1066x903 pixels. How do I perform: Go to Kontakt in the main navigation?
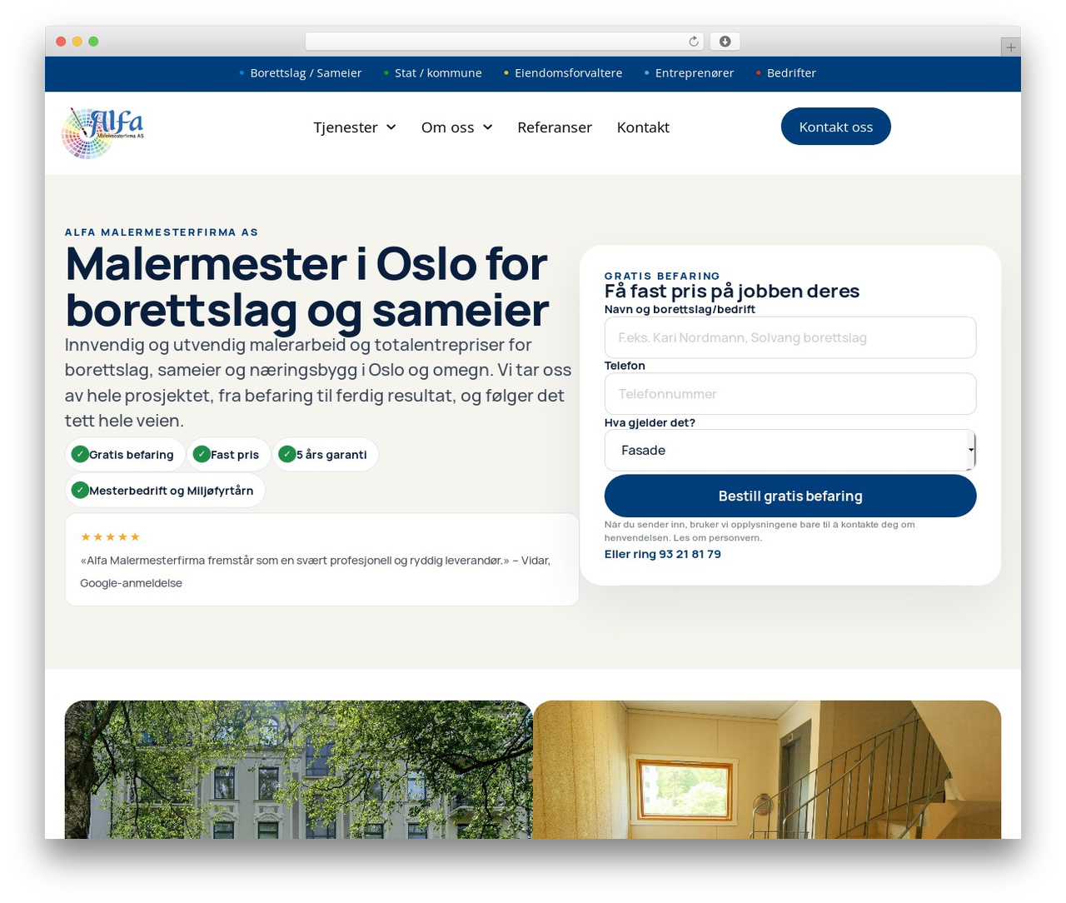tap(643, 127)
